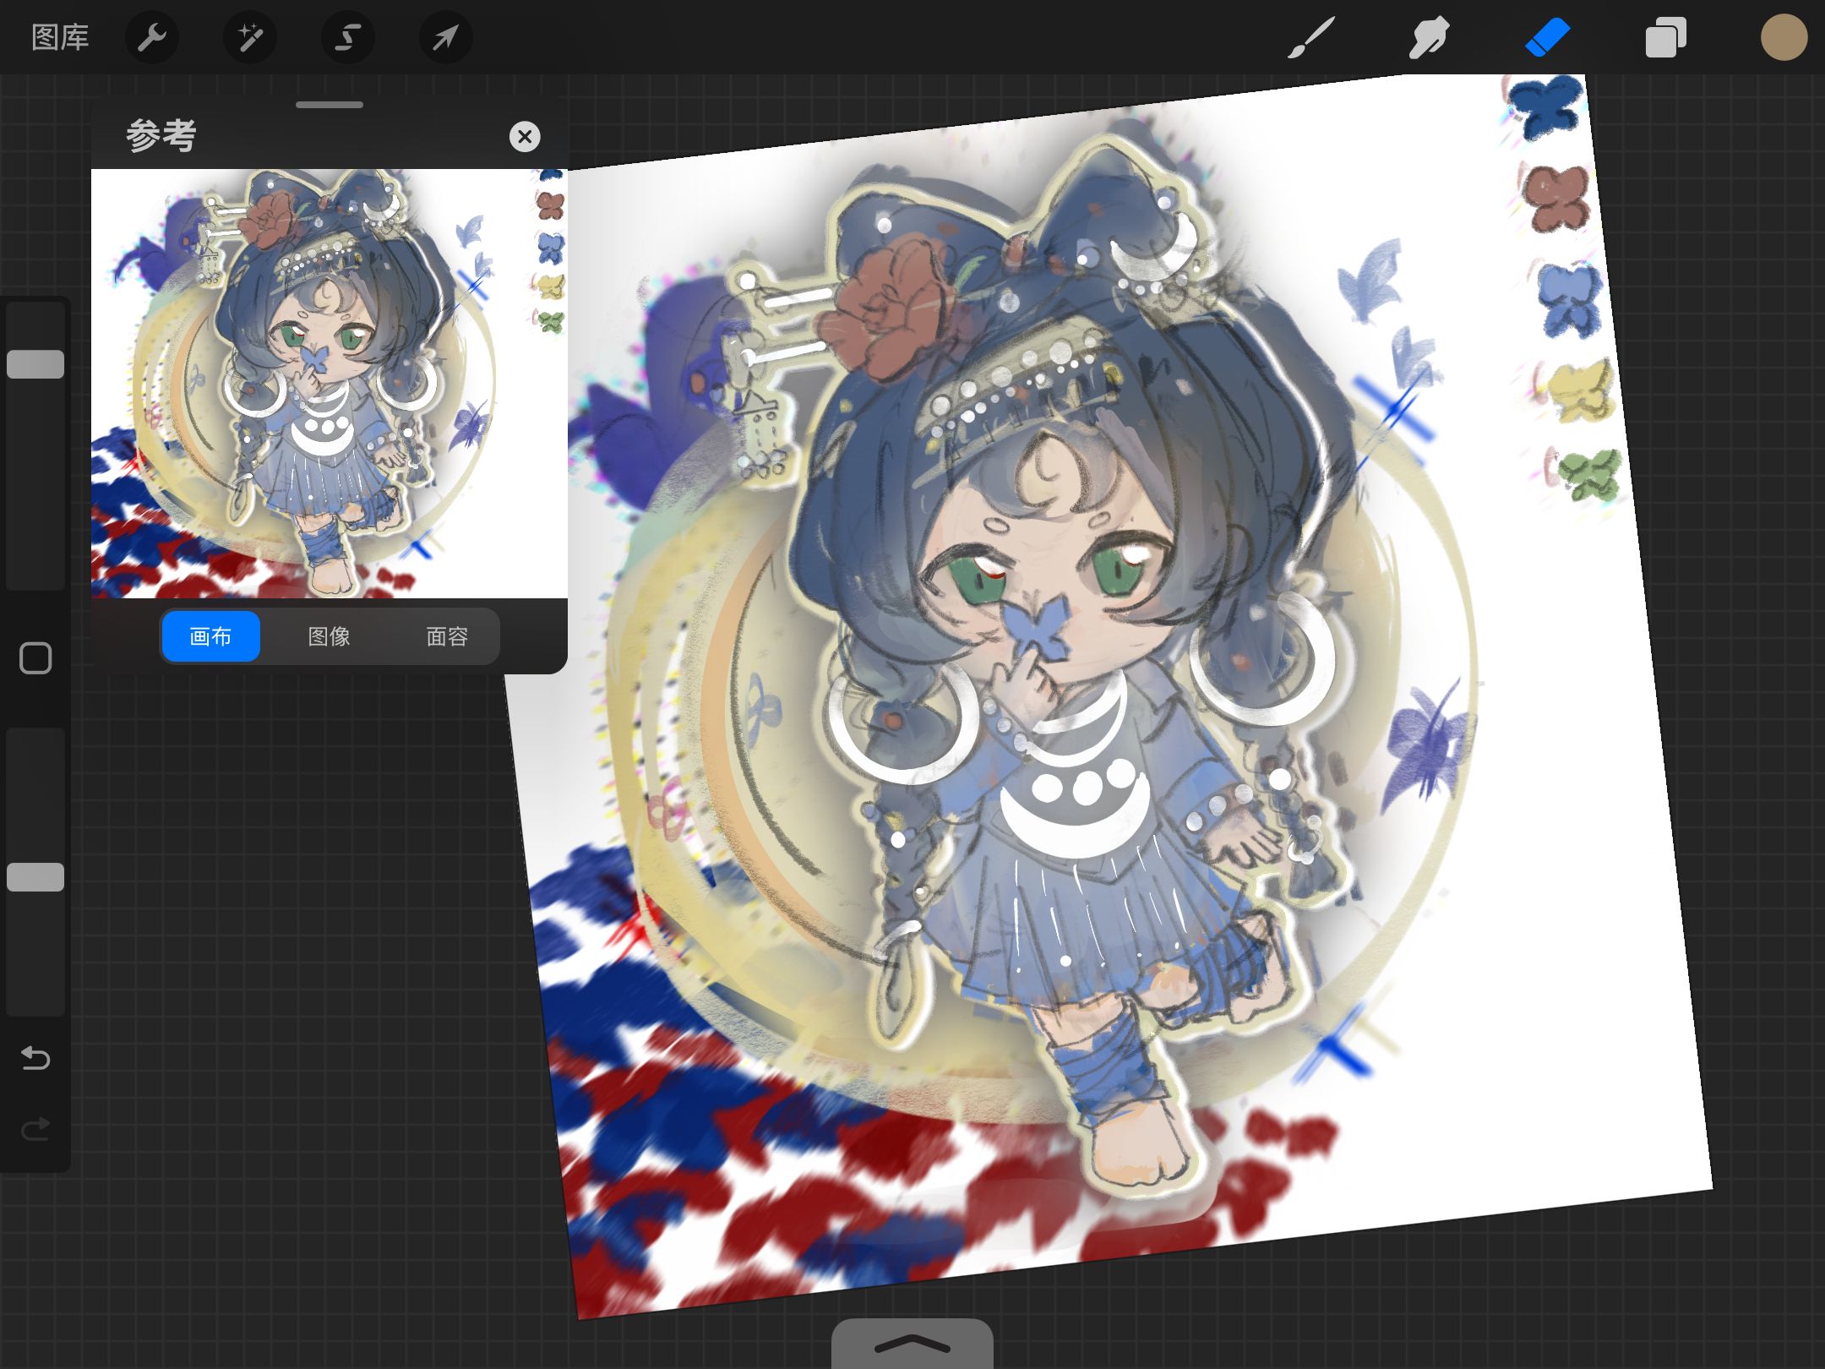Undo the last action with sidebar arrow
Screen dimensions: 1825x1369
35,1057
